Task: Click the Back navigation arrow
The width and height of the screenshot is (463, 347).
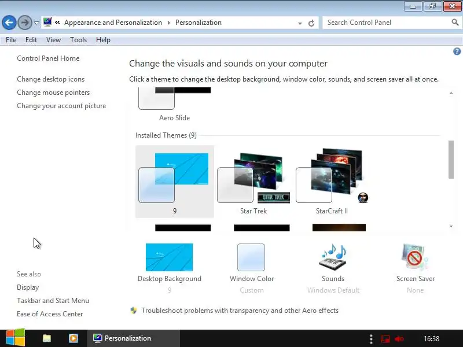Action: click(x=9, y=23)
